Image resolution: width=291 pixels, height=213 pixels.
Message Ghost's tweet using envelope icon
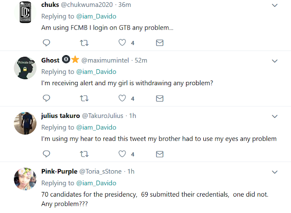(x=160, y=98)
